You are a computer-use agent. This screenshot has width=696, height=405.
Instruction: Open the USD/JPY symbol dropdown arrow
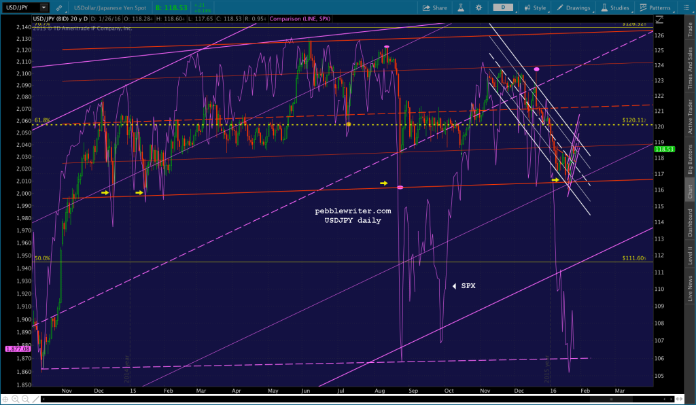coord(44,7)
